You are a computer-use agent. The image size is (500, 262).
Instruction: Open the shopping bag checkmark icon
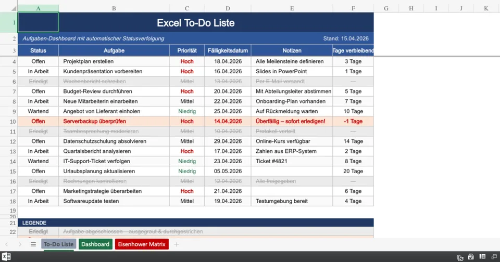pyautogui.click(x=471, y=257)
